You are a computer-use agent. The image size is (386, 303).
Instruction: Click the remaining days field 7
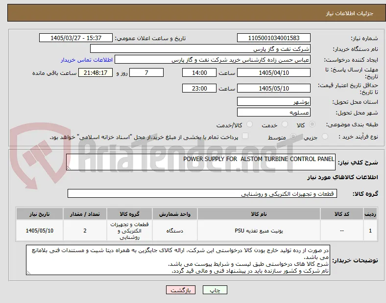(x=146, y=72)
